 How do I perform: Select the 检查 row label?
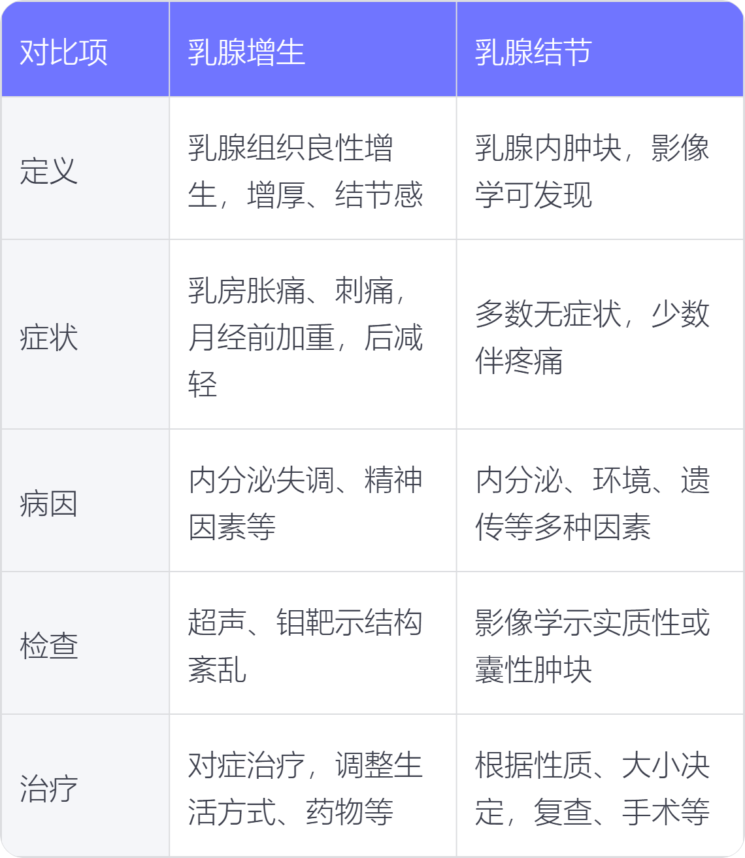click(49, 646)
